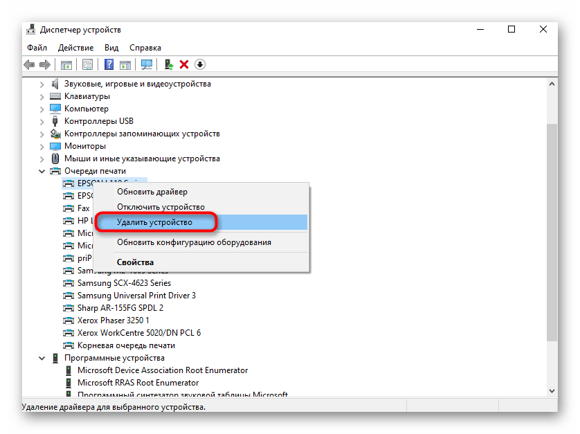580x434 pixels.
Task: Select Microsoft RRAS Root Enumerator entry
Action: pyautogui.click(x=138, y=383)
